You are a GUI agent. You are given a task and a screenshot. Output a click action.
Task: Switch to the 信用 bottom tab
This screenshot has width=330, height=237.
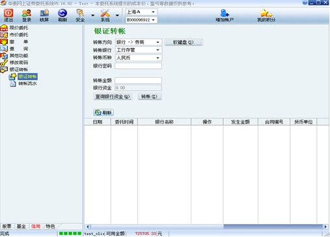click(36, 227)
